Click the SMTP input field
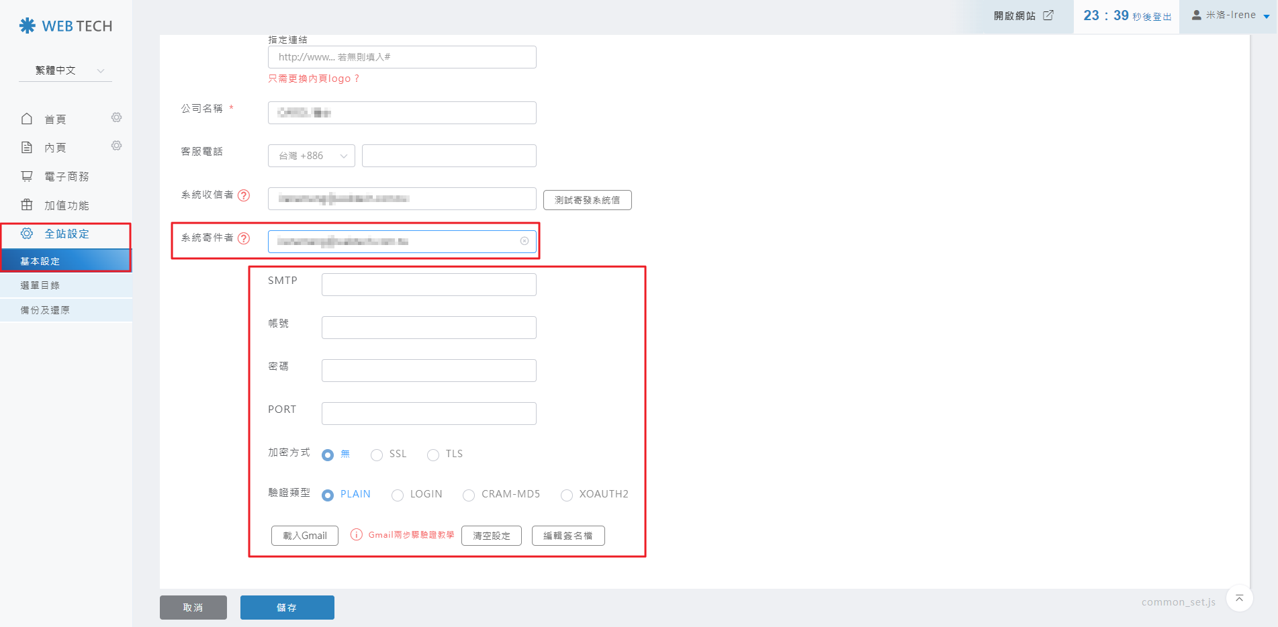The height and width of the screenshot is (627, 1278). (x=428, y=285)
